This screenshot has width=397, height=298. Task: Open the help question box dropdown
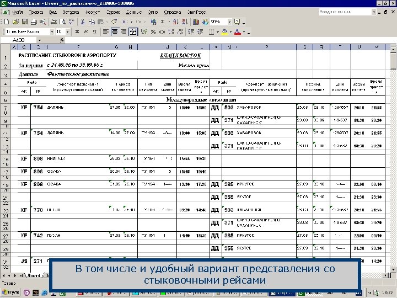click(x=374, y=12)
